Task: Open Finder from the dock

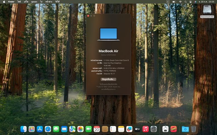Action: pyautogui.click(x=23, y=129)
